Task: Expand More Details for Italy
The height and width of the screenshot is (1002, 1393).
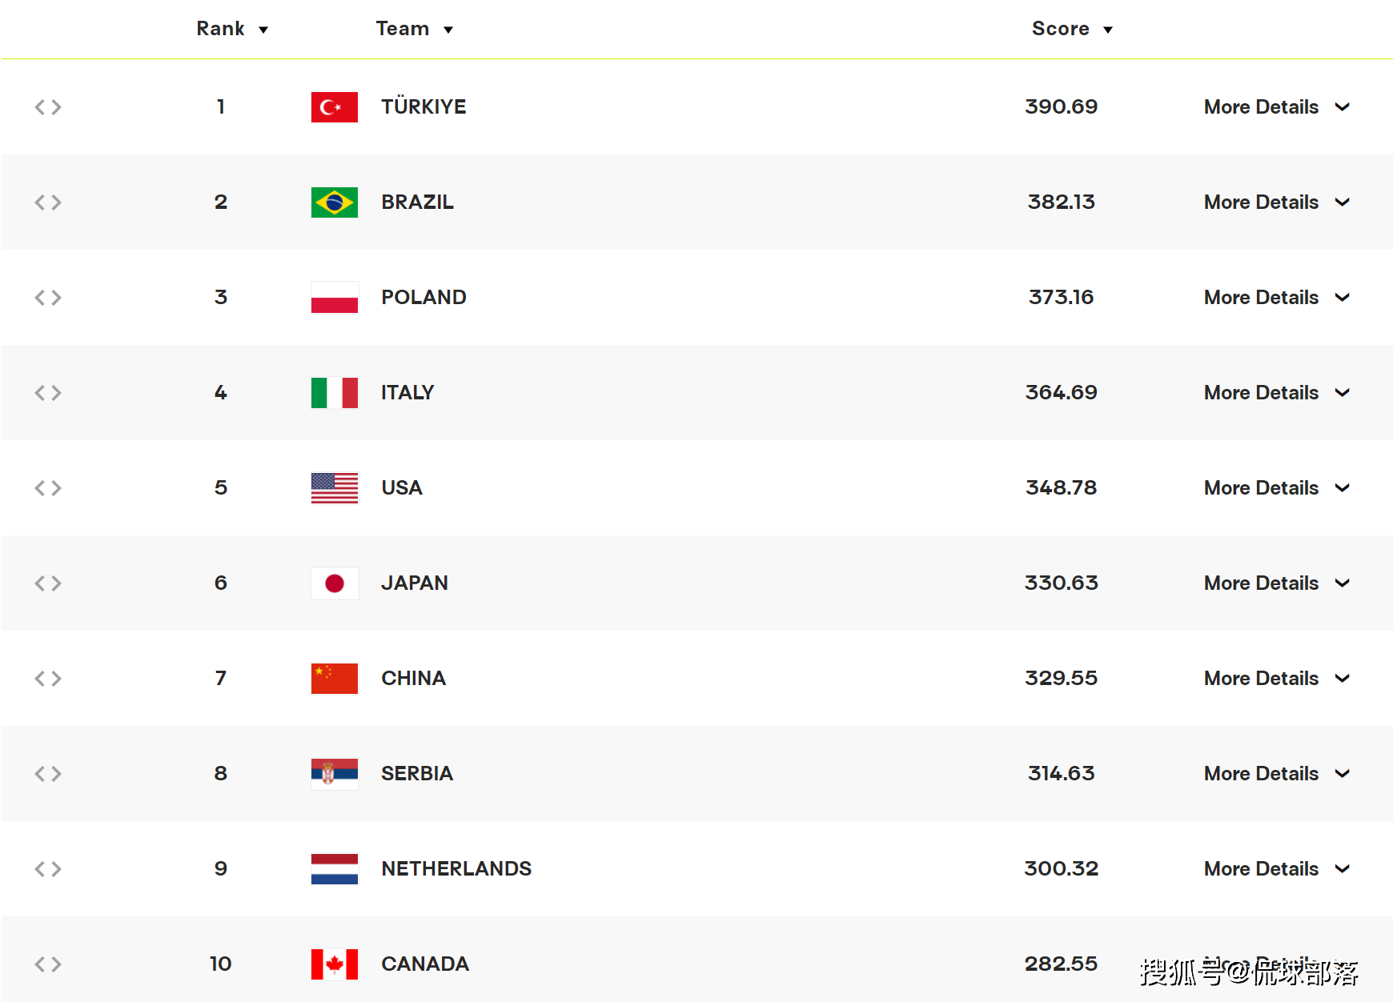Action: 1276,393
